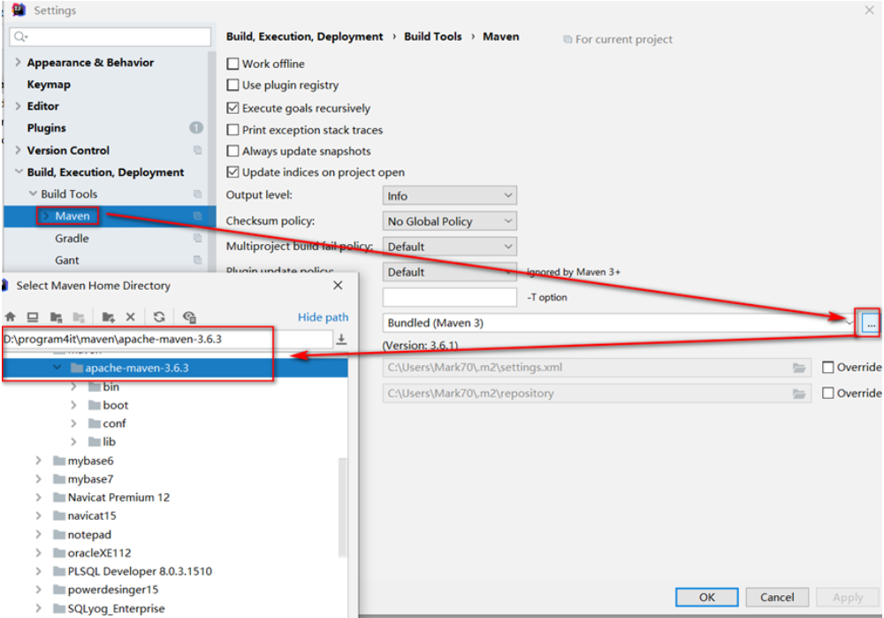Click the New Folder icon in file chooser
Viewport: 884px width, 618px height.
(x=108, y=317)
